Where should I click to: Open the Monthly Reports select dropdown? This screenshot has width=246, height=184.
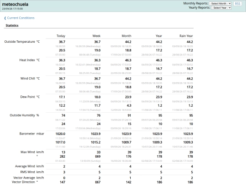pyautogui.click(x=220, y=4)
